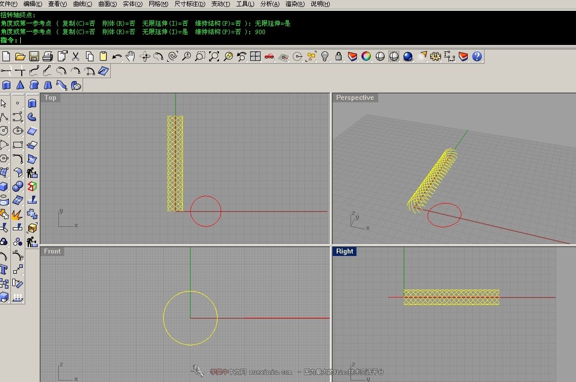Click the blue question mark Help icon
Viewport: 576px width, 382px height.
click(x=477, y=56)
